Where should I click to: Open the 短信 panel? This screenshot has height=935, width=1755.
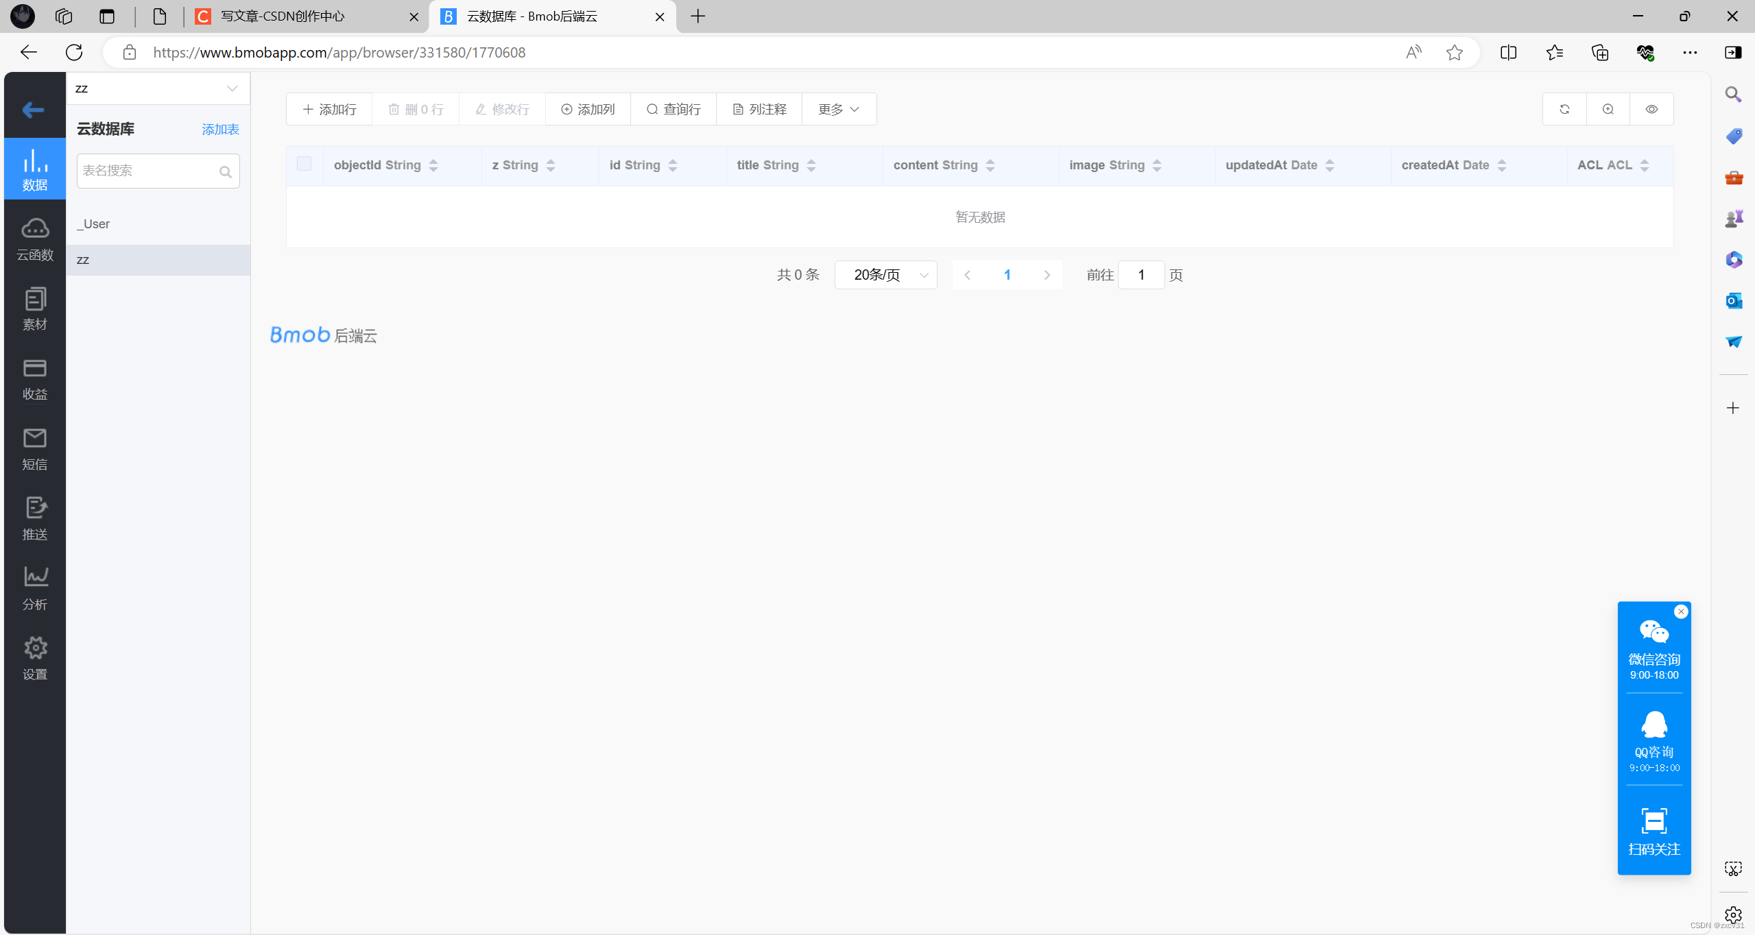(x=34, y=449)
